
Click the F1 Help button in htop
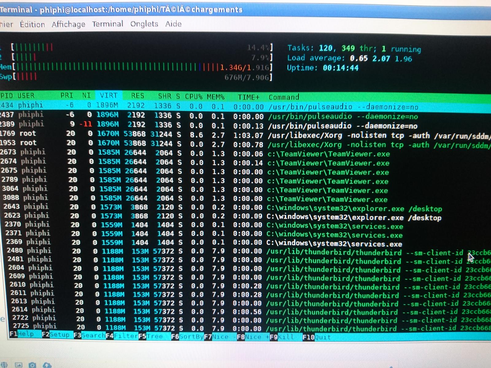click(x=21, y=334)
